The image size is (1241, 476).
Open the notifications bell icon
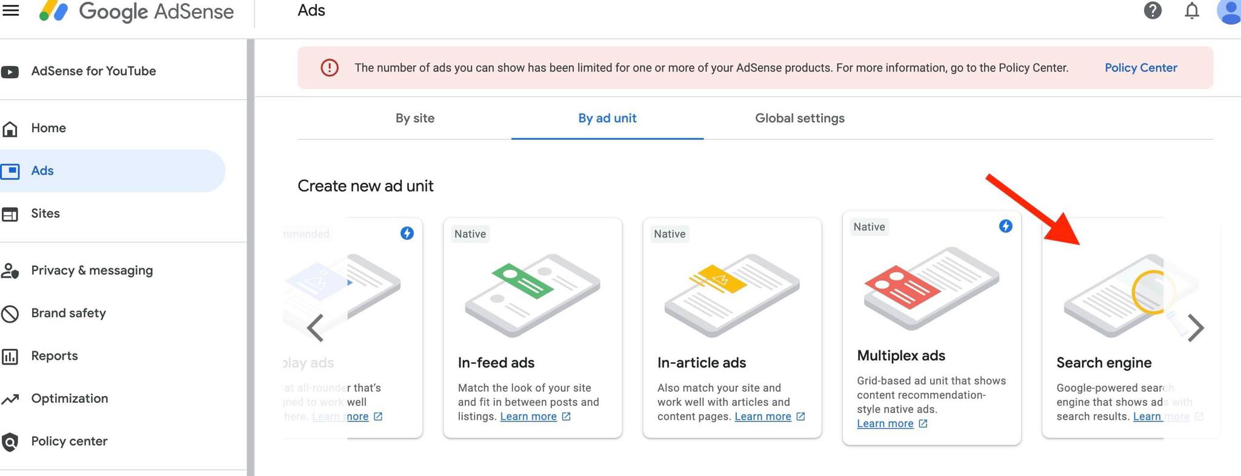pyautogui.click(x=1192, y=10)
